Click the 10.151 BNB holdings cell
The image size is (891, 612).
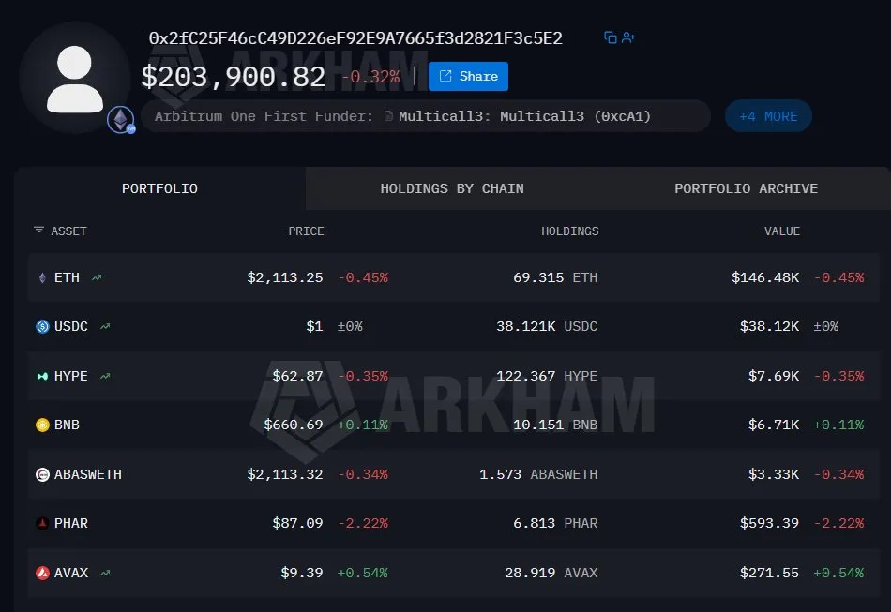555,425
